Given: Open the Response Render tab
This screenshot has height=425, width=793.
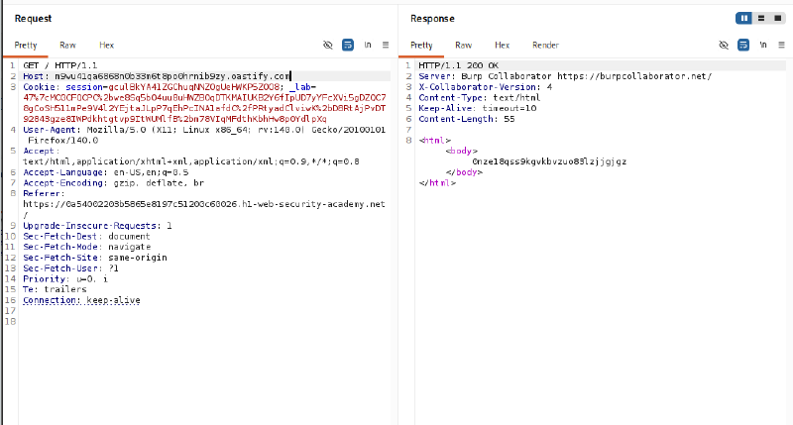Looking at the screenshot, I should (x=546, y=45).
